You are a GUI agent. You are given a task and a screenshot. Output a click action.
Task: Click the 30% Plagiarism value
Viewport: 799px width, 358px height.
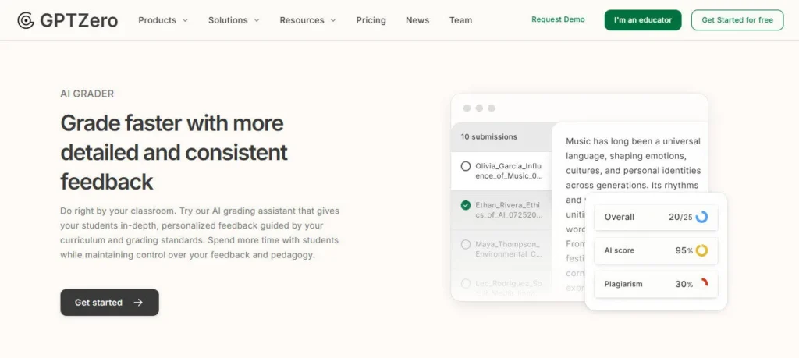click(684, 284)
